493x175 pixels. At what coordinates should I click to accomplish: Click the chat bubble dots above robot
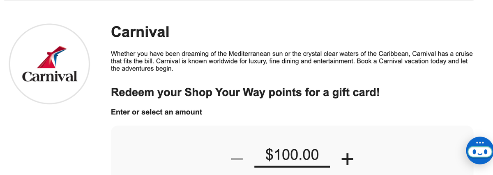point(479,142)
